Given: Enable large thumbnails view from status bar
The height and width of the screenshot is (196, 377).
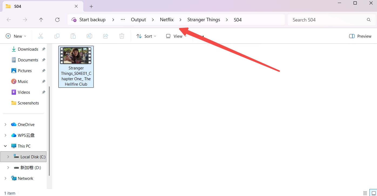Looking at the screenshot, I should click(374, 193).
